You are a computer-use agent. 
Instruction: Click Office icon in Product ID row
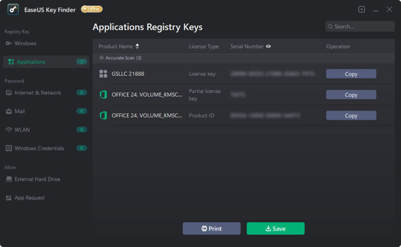tap(103, 115)
